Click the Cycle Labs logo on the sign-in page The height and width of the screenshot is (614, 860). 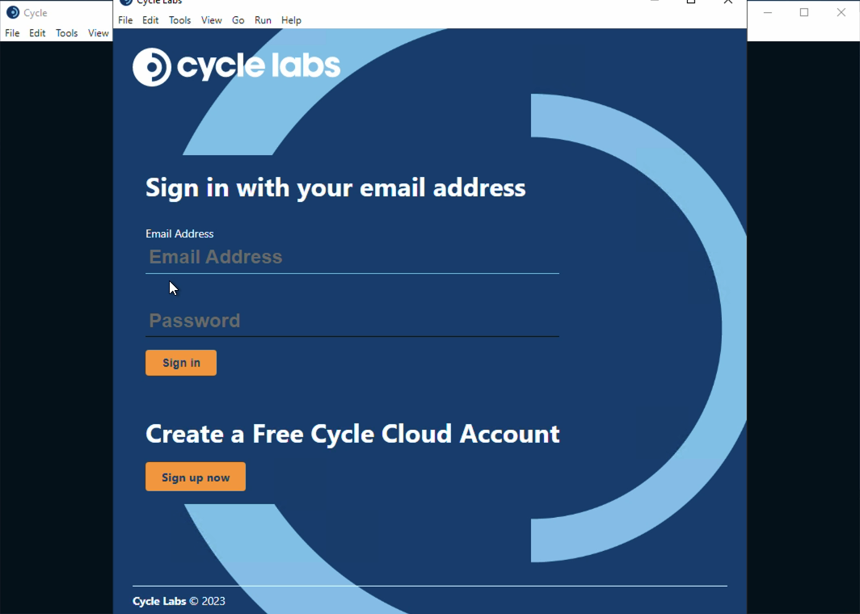pyautogui.click(x=236, y=67)
